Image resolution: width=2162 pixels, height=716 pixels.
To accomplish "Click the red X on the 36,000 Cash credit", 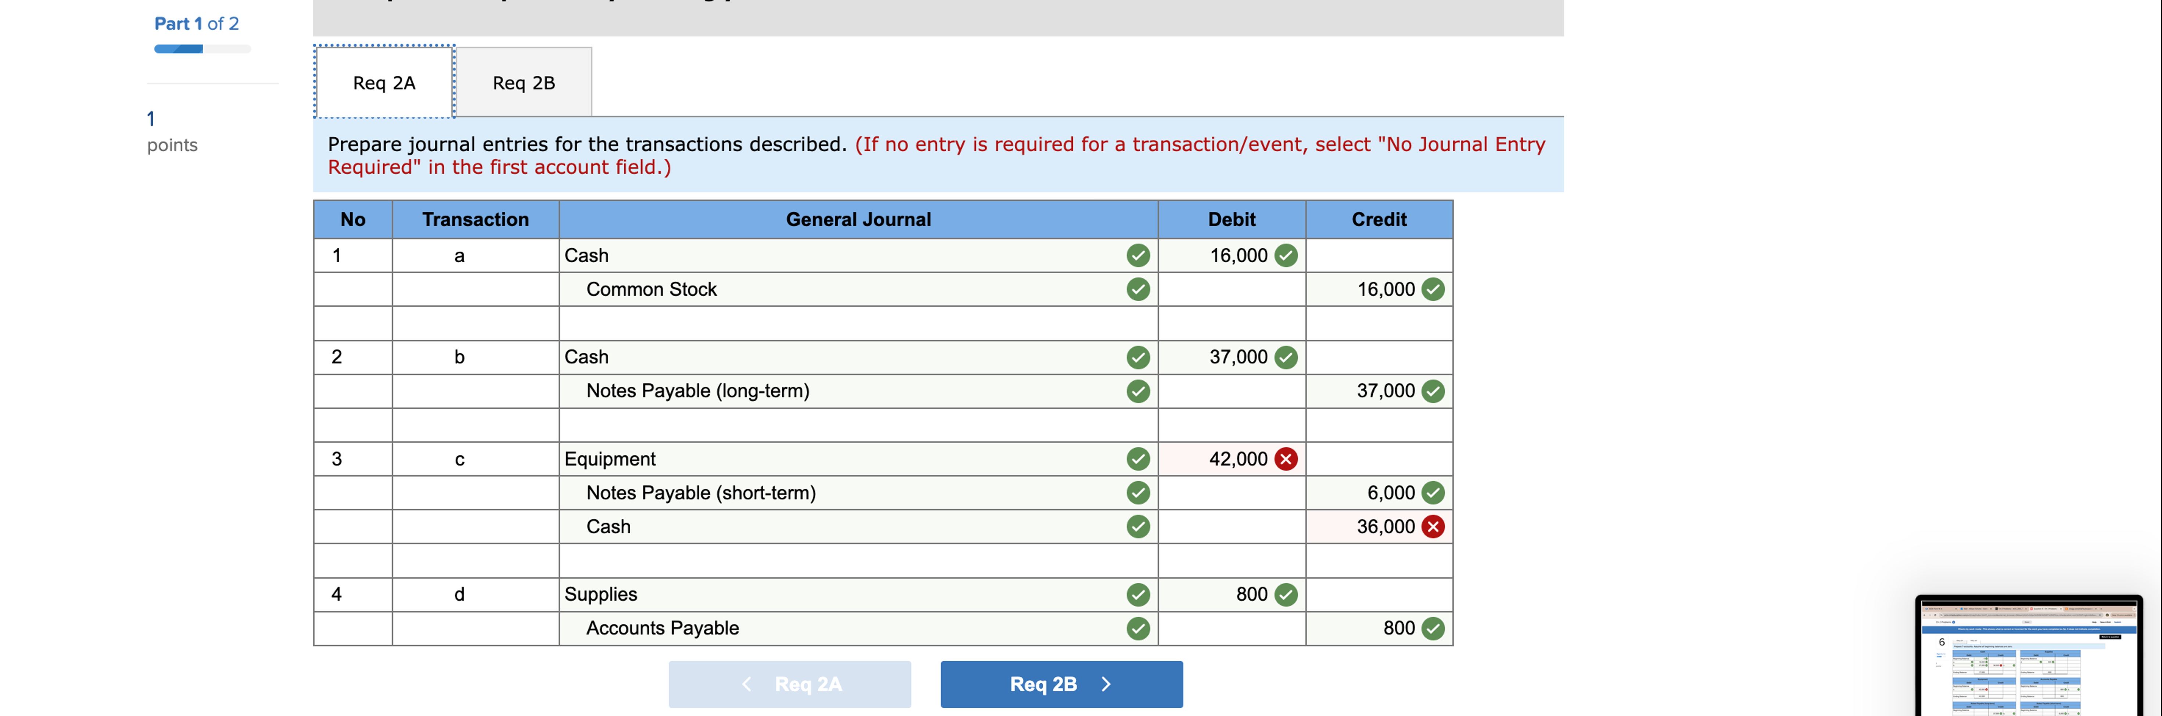I will tap(1433, 526).
